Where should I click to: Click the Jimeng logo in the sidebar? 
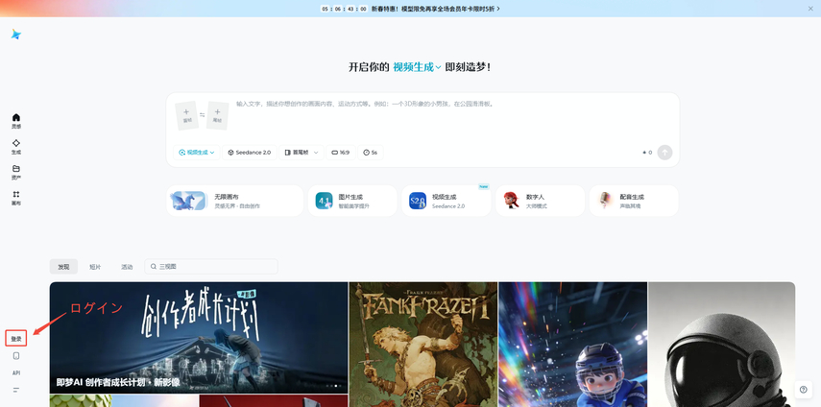pos(16,35)
